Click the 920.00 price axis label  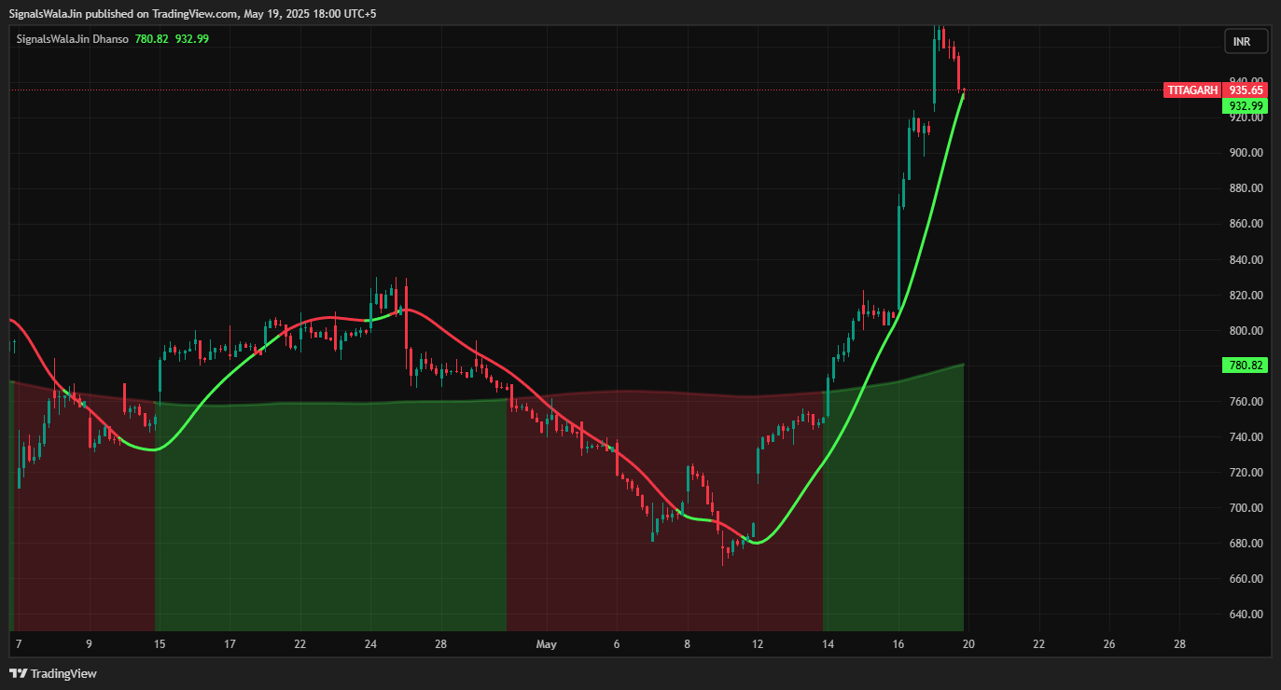pos(1246,117)
